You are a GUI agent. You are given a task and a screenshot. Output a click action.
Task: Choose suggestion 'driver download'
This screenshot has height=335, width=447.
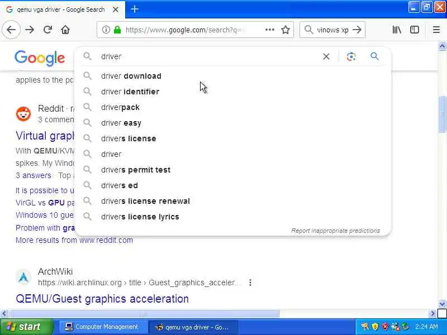coord(232,76)
